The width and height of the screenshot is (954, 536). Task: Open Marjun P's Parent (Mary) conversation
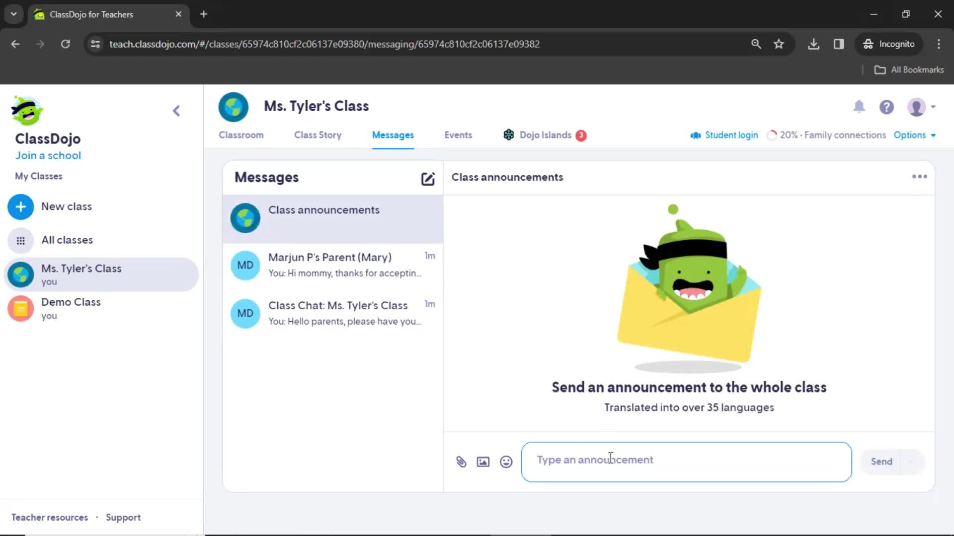[x=332, y=266]
